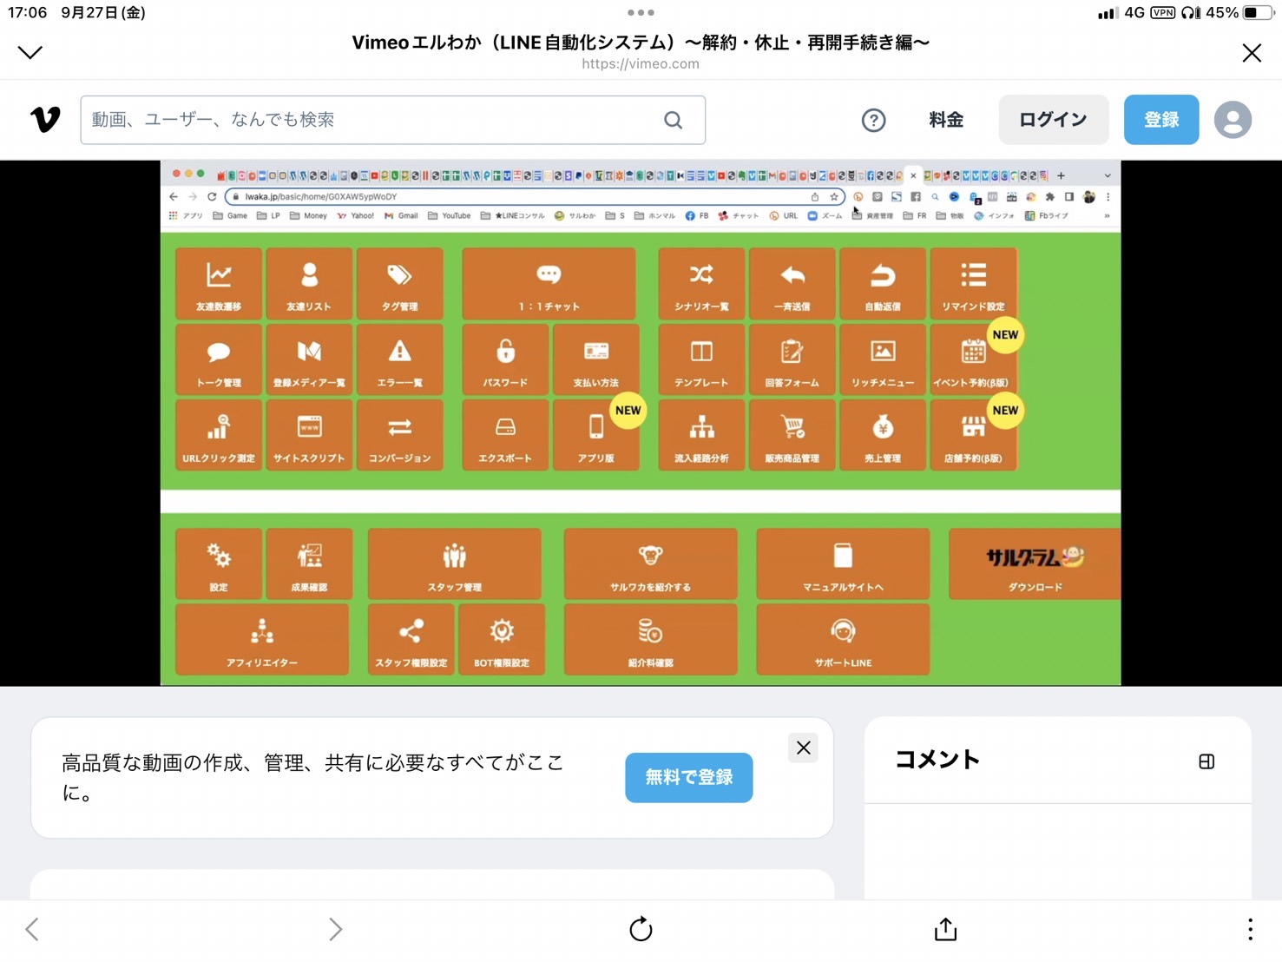This screenshot has width=1282, height=962.
Task: Open the エクスポート export tile
Action: click(x=505, y=434)
